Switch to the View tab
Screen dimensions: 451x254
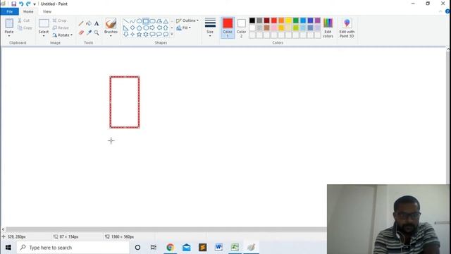[47, 11]
